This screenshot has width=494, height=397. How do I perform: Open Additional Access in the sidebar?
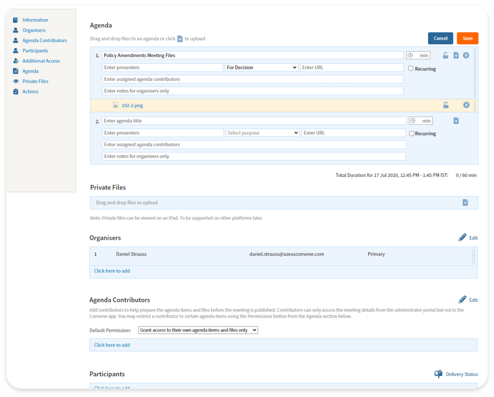(x=41, y=61)
